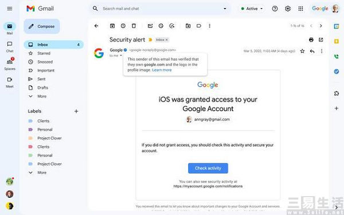The width and height of the screenshot is (344, 215).
Task: Archive this email with the archive icon
Action: [x=112, y=26]
